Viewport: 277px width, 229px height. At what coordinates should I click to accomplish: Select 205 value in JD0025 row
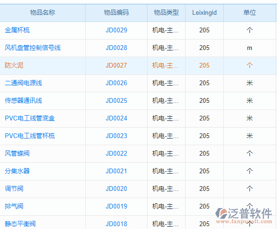click(204, 100)
